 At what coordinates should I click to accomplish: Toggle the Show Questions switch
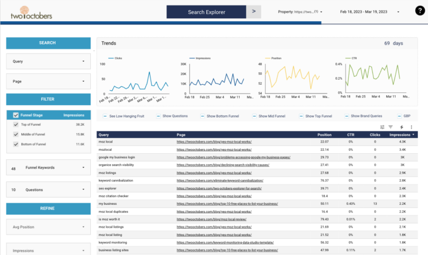(158, 116)
